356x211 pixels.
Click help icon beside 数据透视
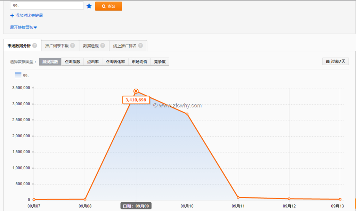tap(103, 46)
